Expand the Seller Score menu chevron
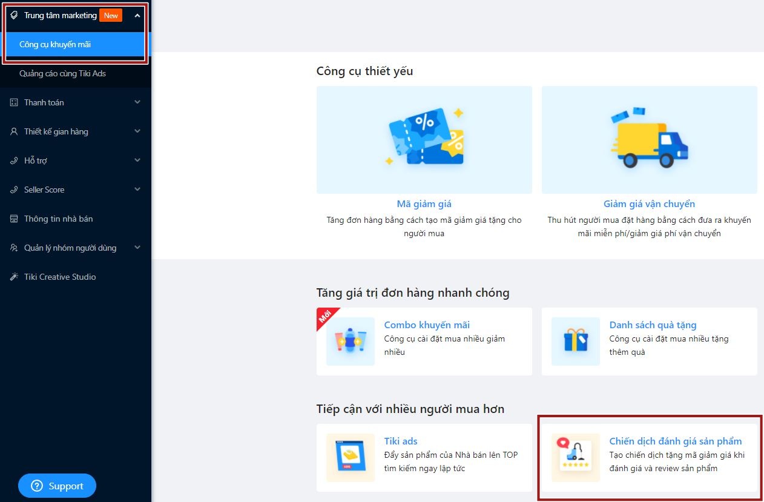This screenshot has width=764, height=502. [x=137, y=190]
